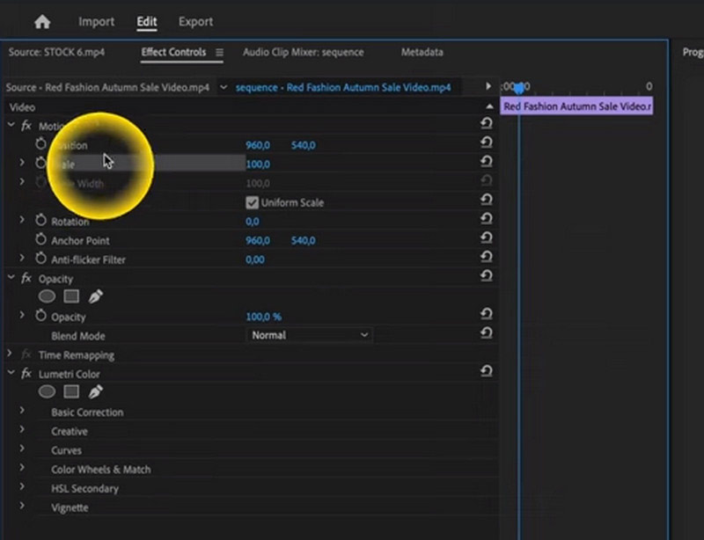Reset the Anti-flicker Filter parameter

point(486,257)
